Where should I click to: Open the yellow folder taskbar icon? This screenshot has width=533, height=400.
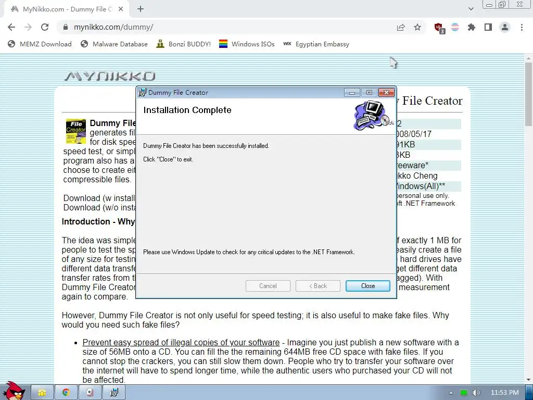click(42, 393)
